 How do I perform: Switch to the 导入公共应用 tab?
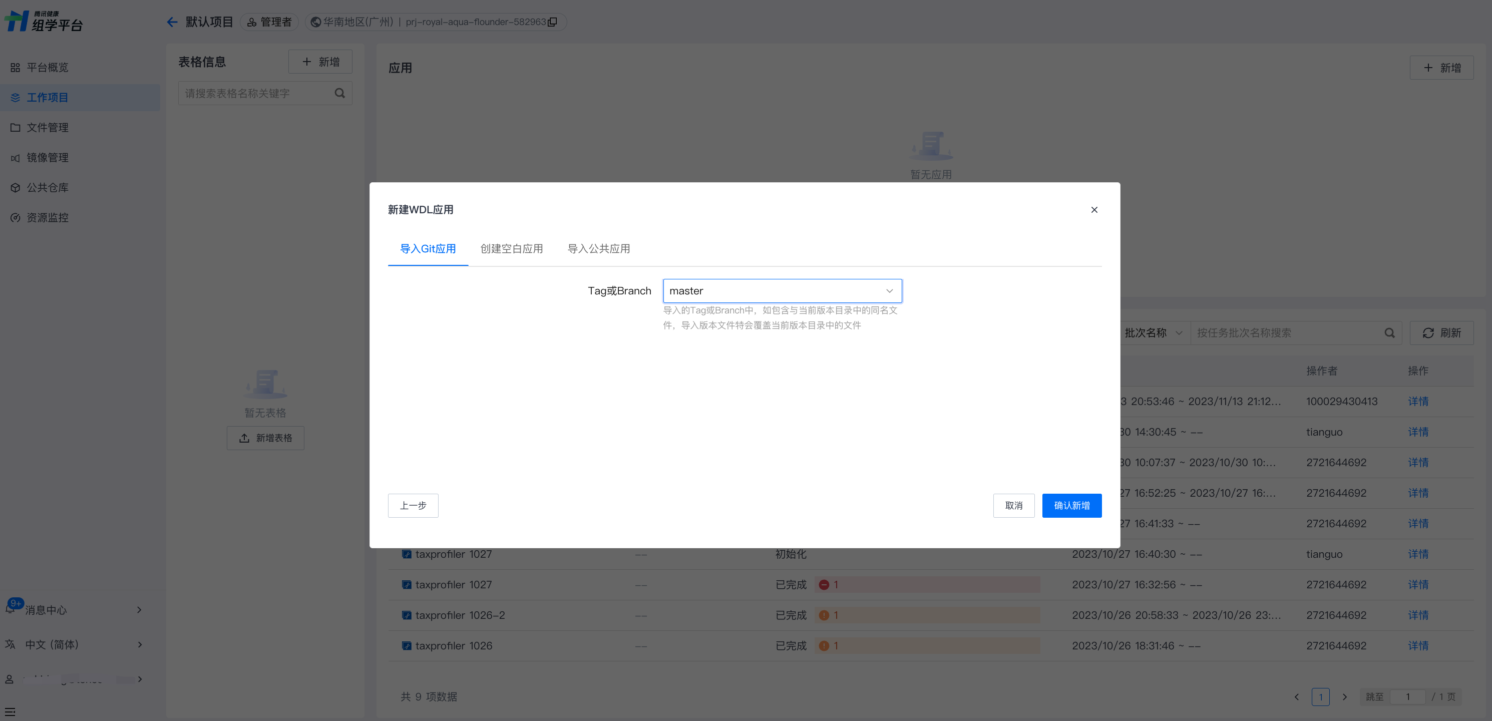[x=598, y=248]
